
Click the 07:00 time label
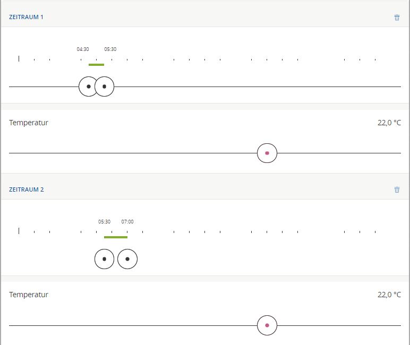coord(127,222)
